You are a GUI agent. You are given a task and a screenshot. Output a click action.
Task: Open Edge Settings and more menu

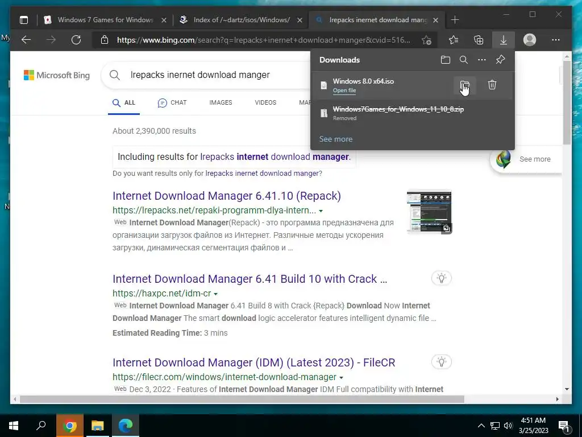click(556, 40)
